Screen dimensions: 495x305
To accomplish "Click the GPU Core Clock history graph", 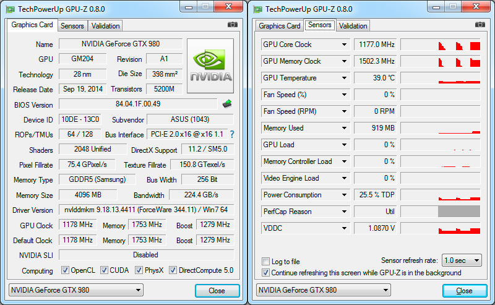I will [x=441, y=45].
